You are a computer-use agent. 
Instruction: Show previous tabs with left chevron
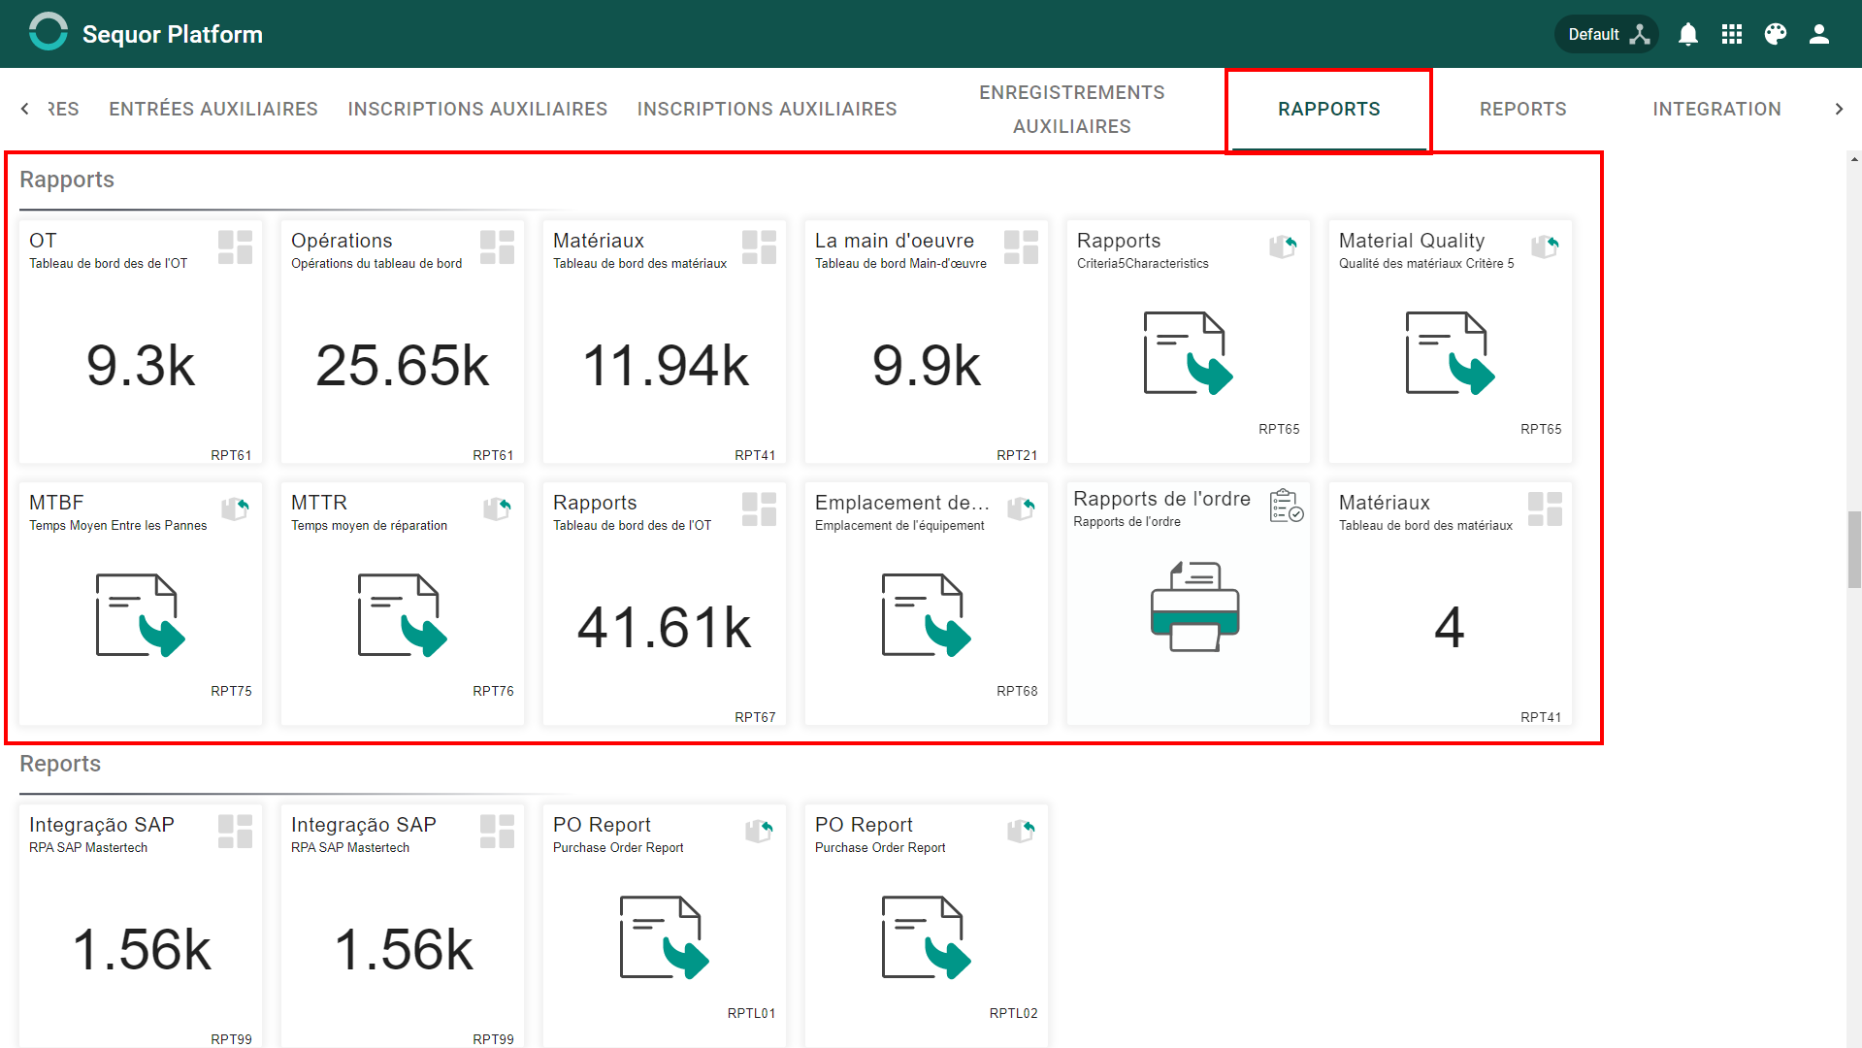tap(24, 109)
